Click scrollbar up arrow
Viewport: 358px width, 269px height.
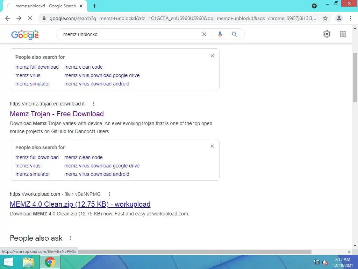pyautogui.click(x=355, y=28)
